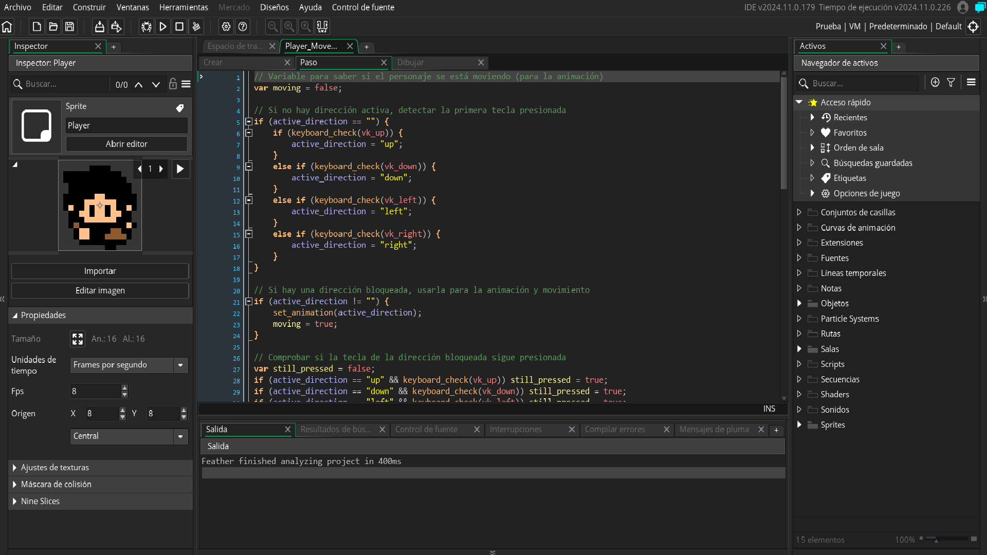Create a new asset with the plus icon
987x555 pixels.
coord(935,82)
